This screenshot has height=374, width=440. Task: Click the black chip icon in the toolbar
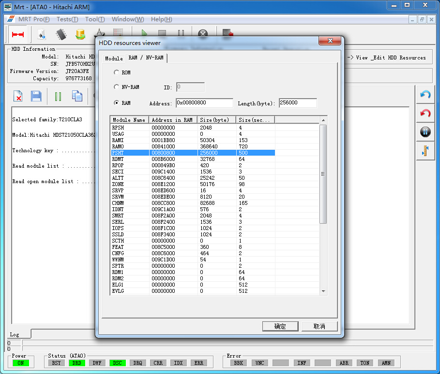pyautogui.click(x=61, y=34)
